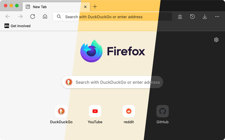Open the bookmarks star tray icon

(180, 17)
